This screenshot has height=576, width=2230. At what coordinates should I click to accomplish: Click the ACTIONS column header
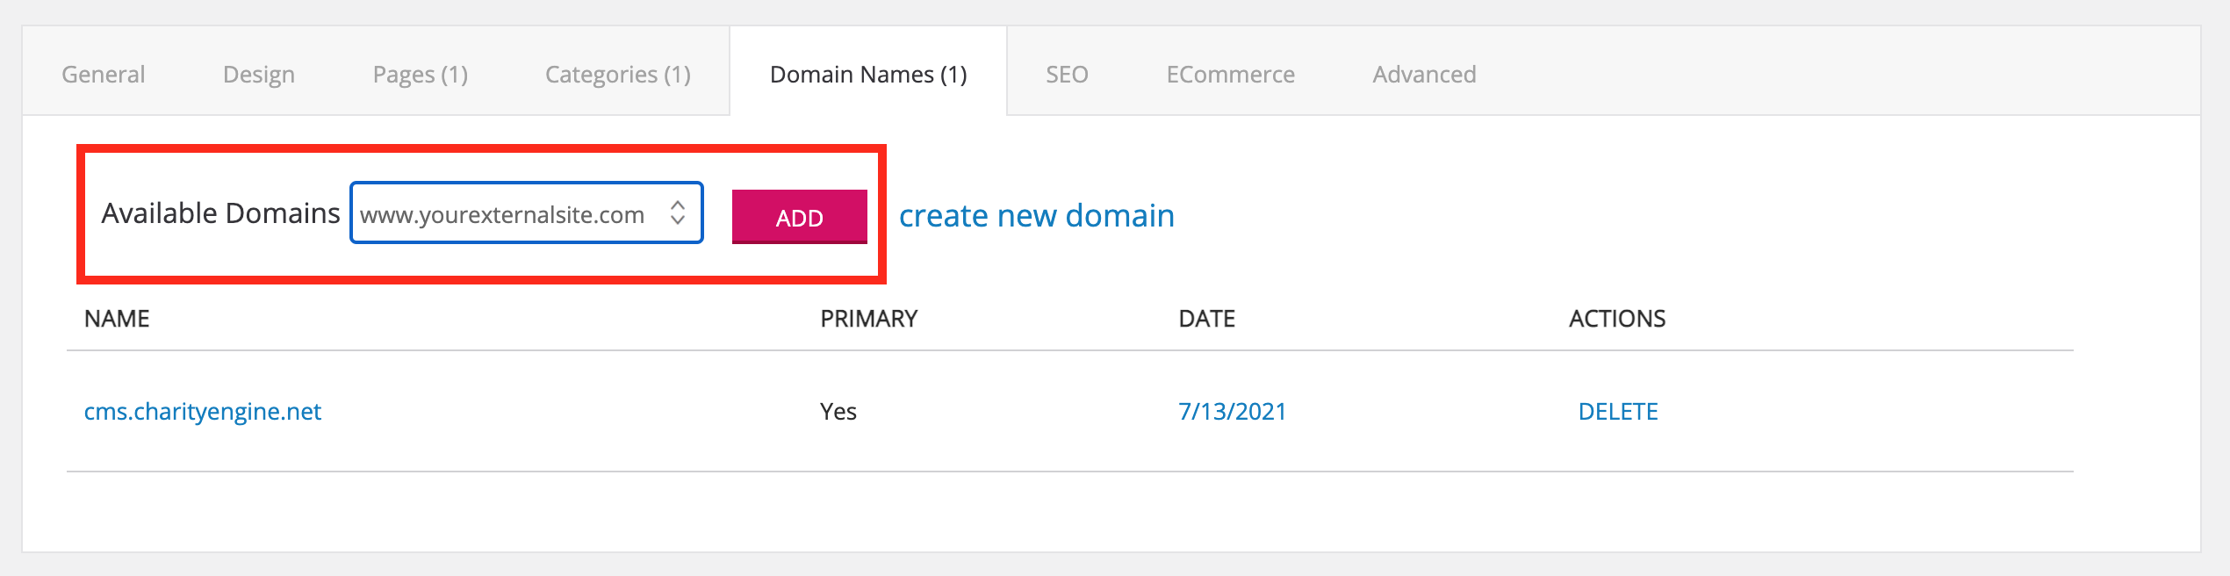click(x=1617, y=318)
